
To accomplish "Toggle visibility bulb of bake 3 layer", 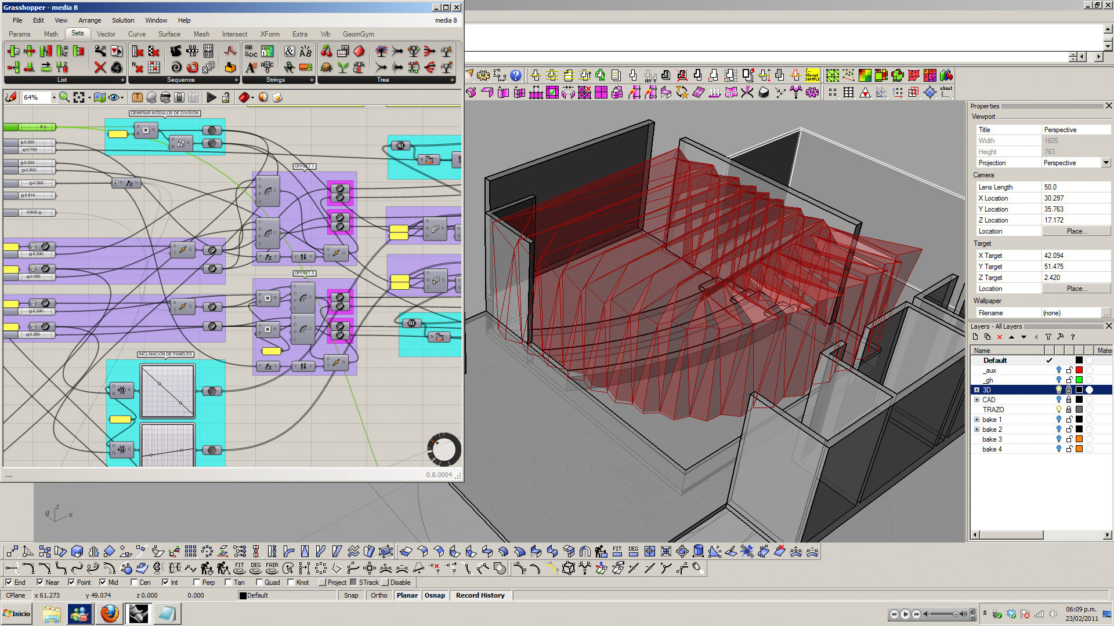I will point(1058,439).
